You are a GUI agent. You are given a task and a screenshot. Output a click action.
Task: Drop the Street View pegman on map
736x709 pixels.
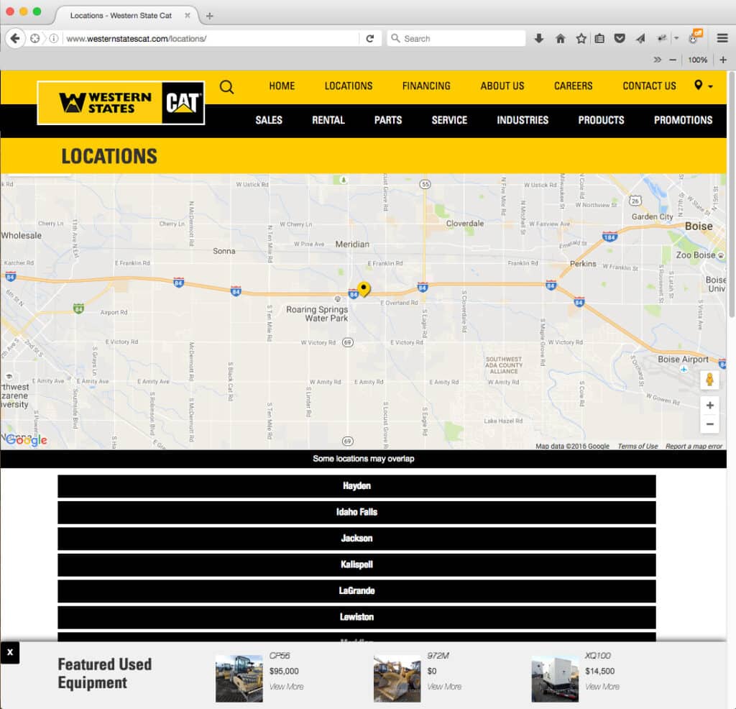[x=709, y=380]
